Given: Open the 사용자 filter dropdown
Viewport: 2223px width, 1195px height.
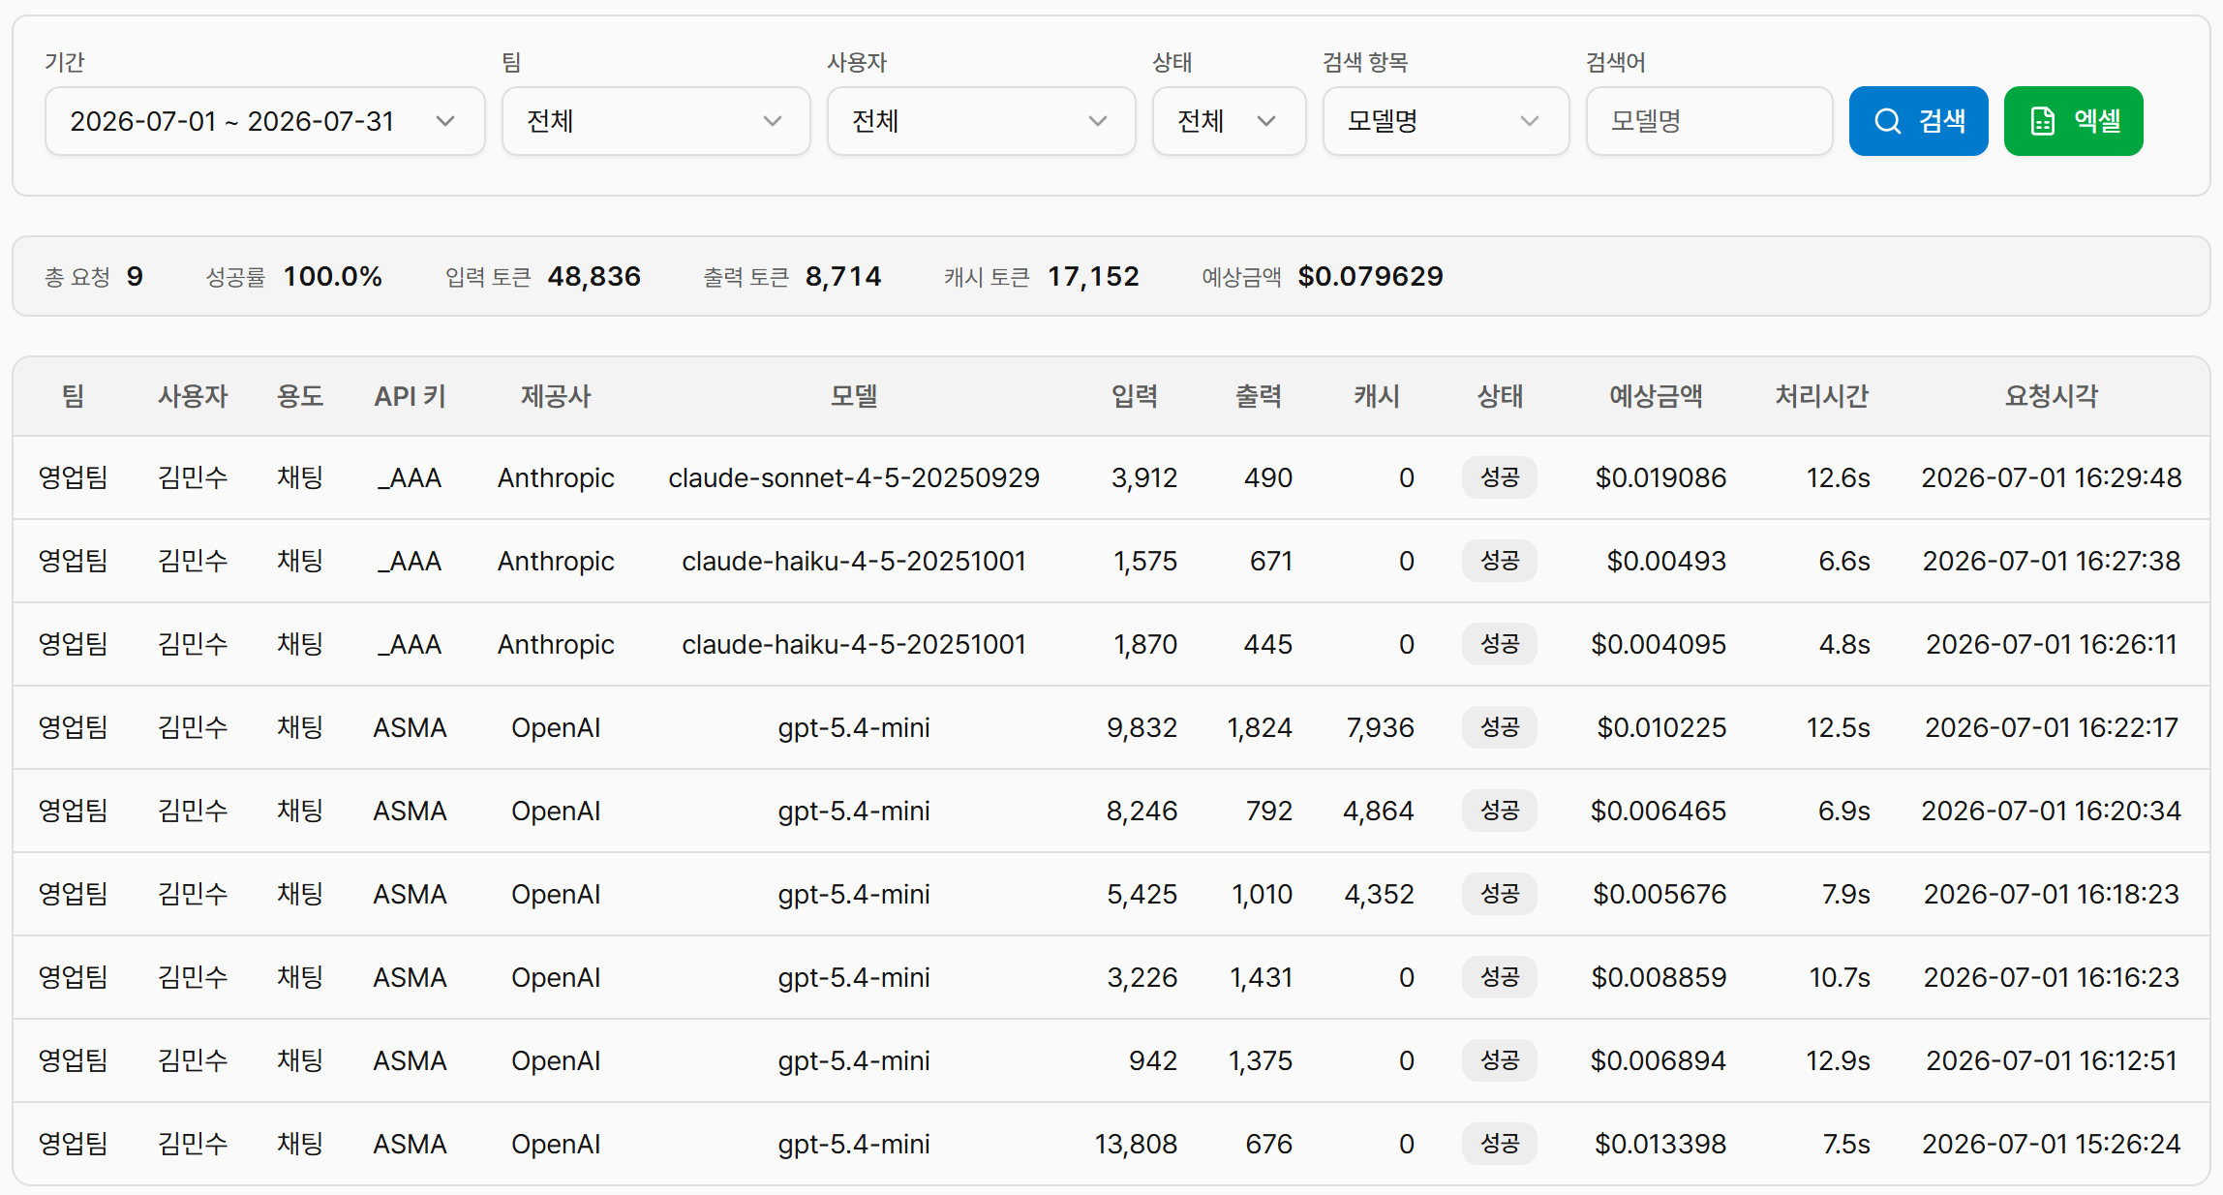Looking at the screenshot, I should pyautogui.click(x=981, y=121).
